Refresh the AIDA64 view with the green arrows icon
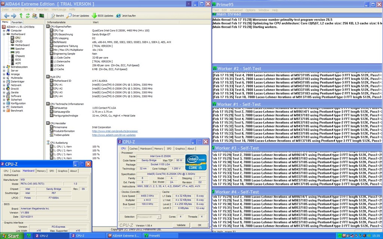 pos(28,16)
